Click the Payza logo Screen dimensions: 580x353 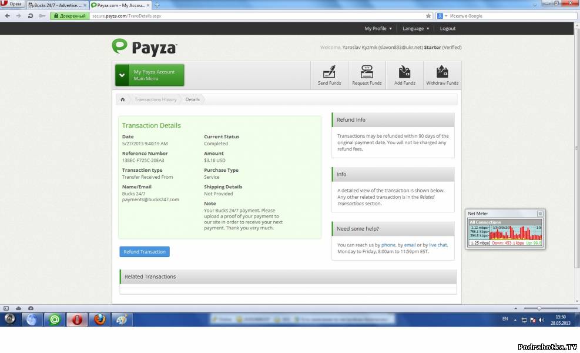pos(145,48)
